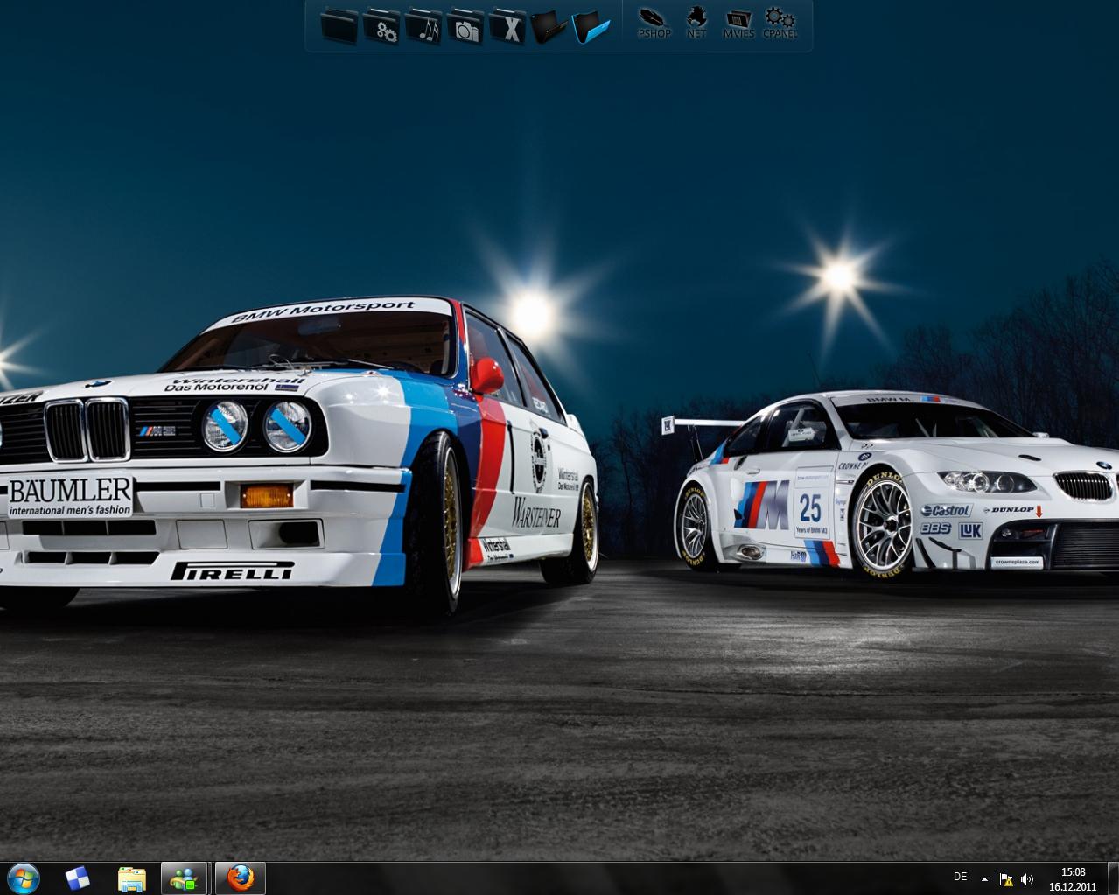1119x895 pixels.
Task: Open the Windows Start menu
Action: pos(24,878)
